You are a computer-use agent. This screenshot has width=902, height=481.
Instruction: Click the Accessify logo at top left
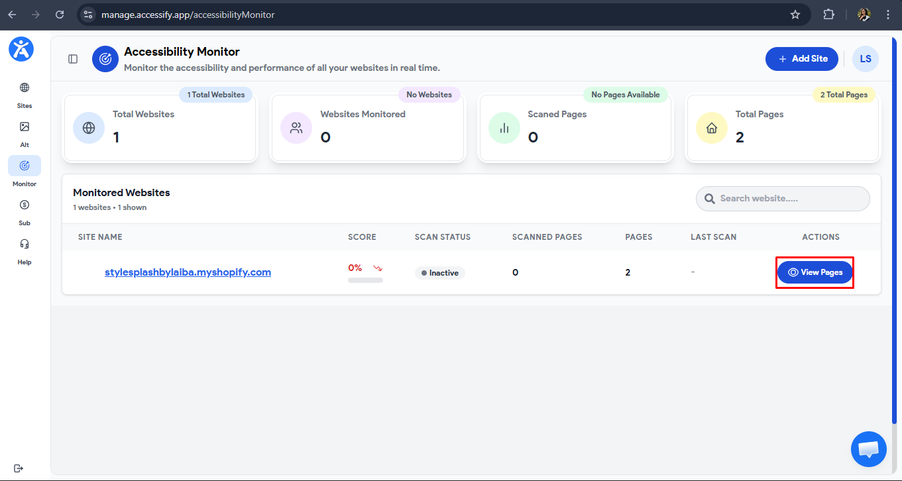[x=21, y=49]
